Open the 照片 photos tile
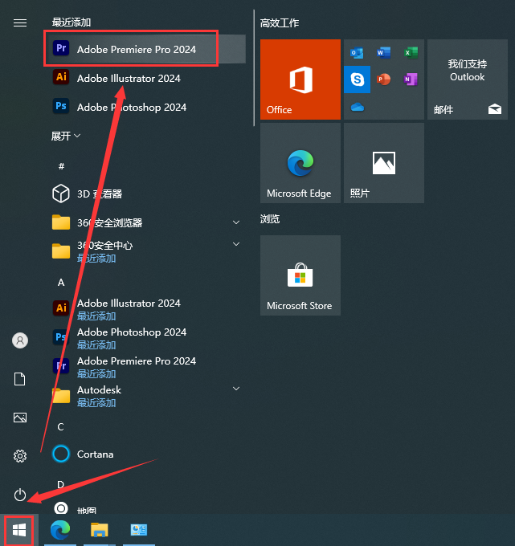Image resolution: width=515 pixels, height=546 pixels. 384,163
